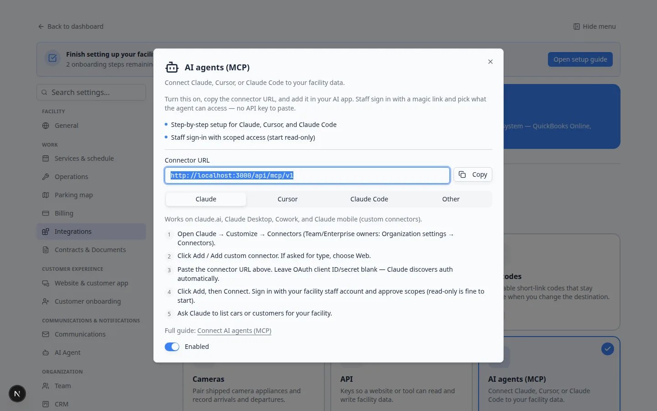
Task: Switch to the Cursor tab
Action: (x=287, y=199)
